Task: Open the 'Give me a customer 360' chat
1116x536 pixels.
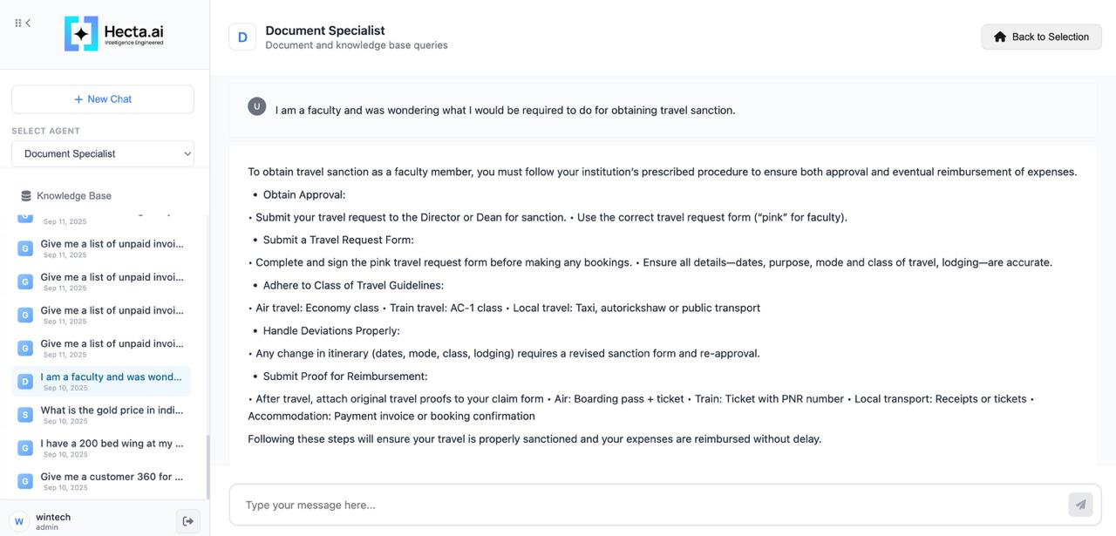Action: (112, 477)
